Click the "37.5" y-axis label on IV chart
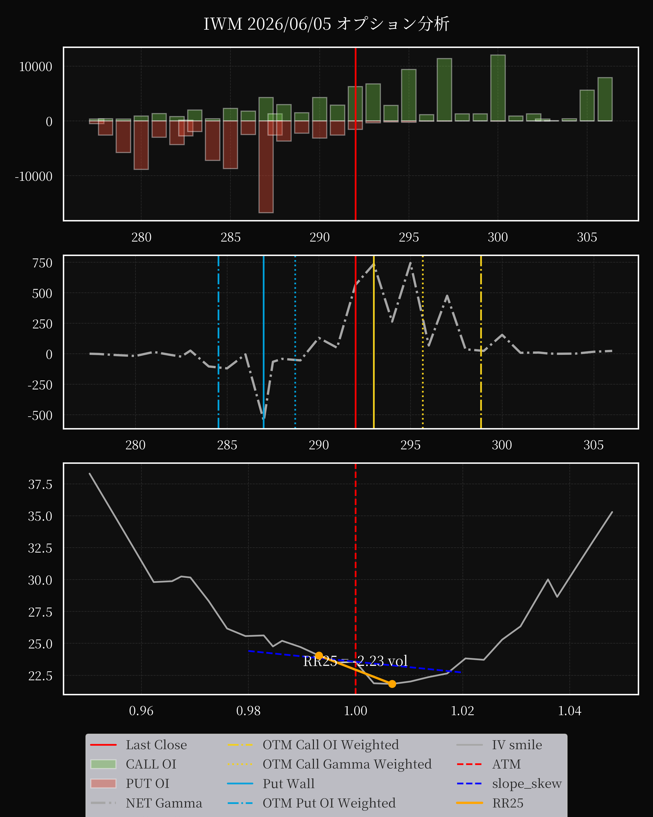This screenshot has width=653, height=817. [x=40, y=484]
